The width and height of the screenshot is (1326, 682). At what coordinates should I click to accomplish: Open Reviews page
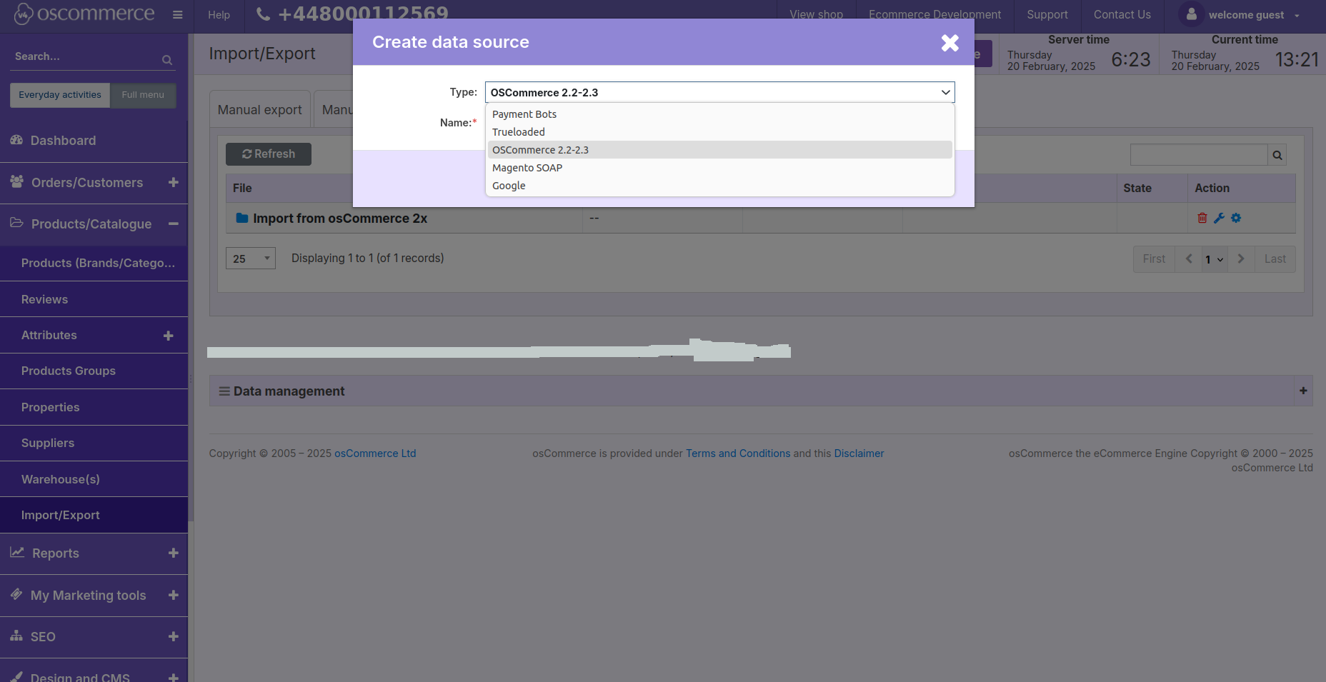point(44,299)
